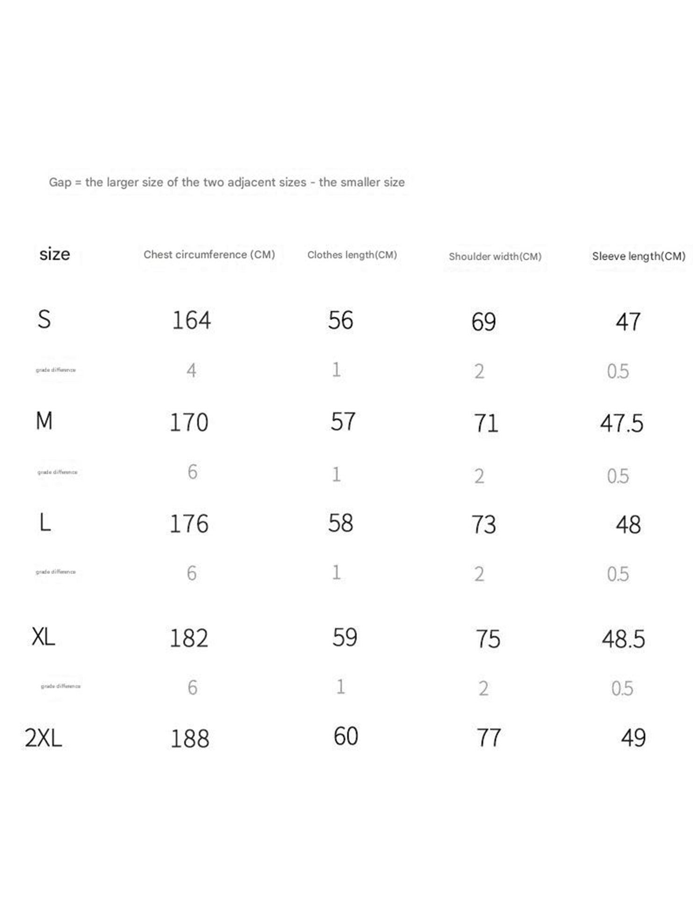Click the sleeve length value 48.5
693x919 pixels.
coord(623,639)
